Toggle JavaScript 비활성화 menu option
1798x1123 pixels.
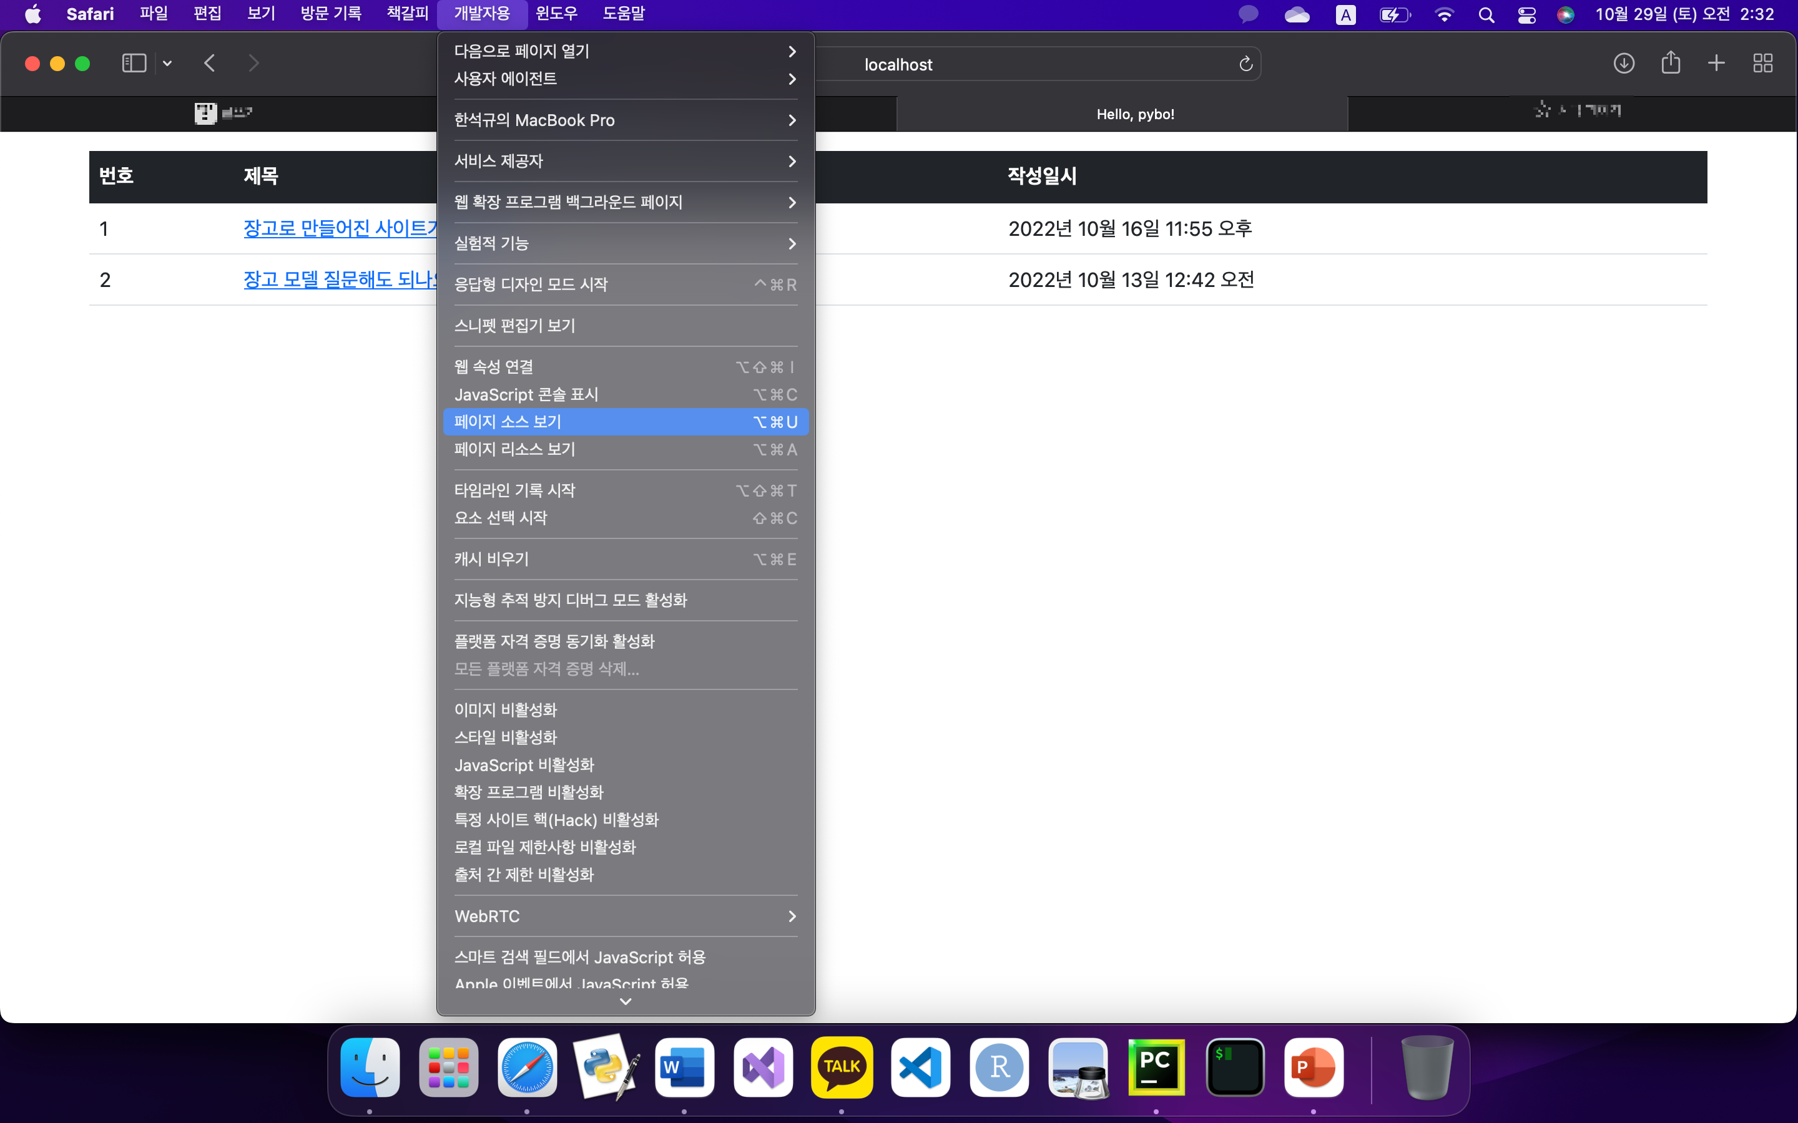(524, 764)
